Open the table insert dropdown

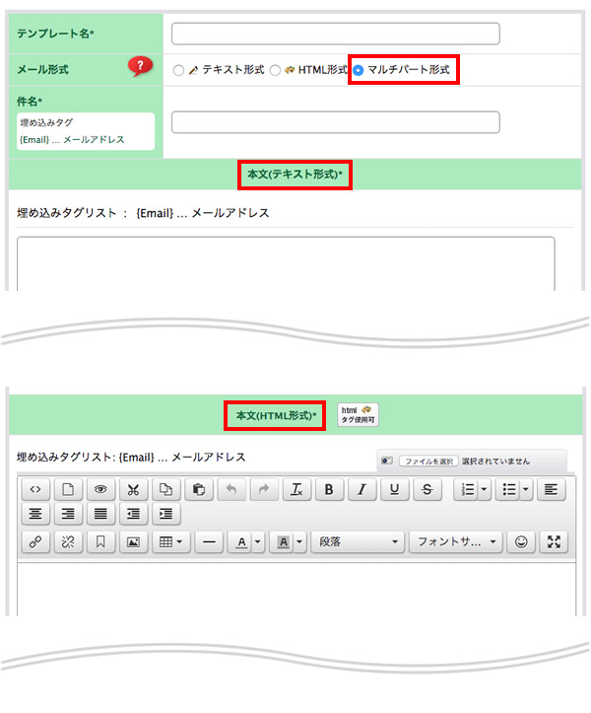pyautogui.click(x=170, y=541)
